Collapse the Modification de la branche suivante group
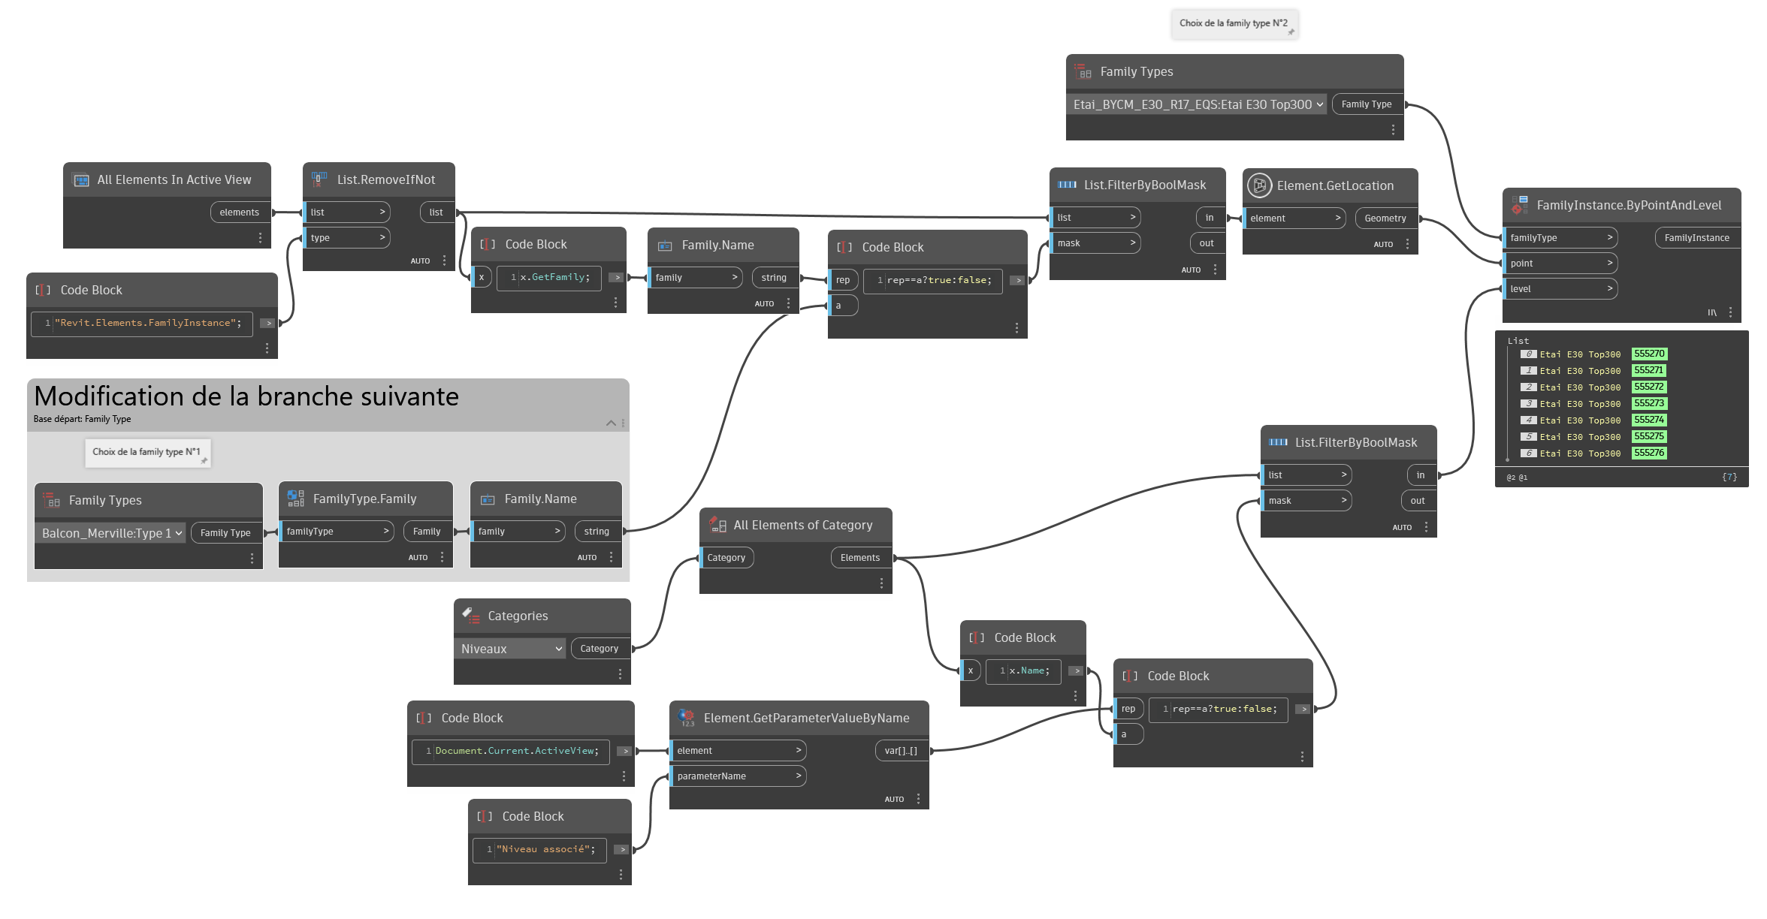Image resolution: width=1767 pixels, height=919 pixels. 612,423
